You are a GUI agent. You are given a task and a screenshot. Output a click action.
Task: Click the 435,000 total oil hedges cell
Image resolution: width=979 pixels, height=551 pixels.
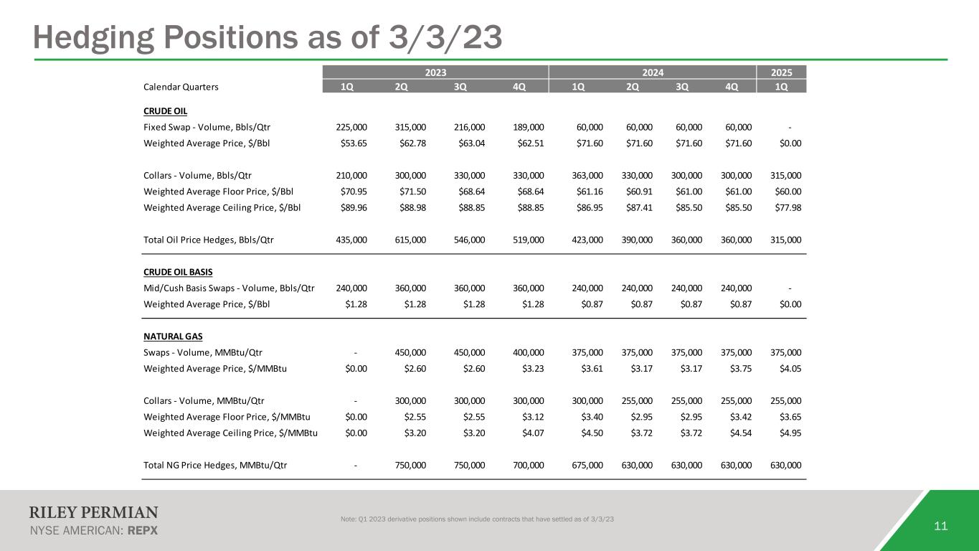351,239
